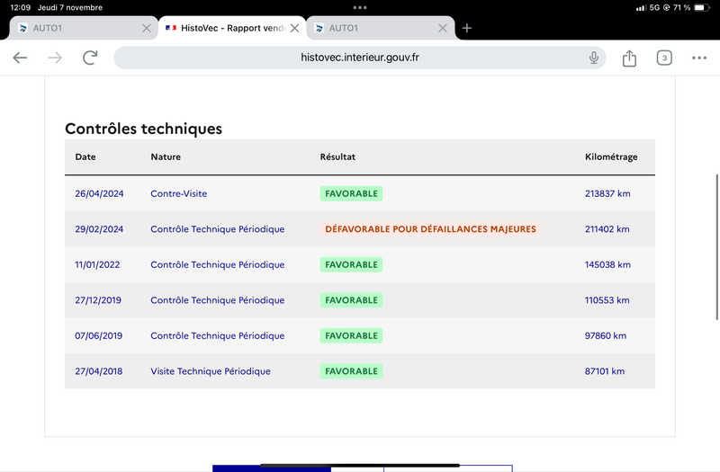Select the 27/12/2019 date cell
The image size is (720, 472).
tap(98, 300)
